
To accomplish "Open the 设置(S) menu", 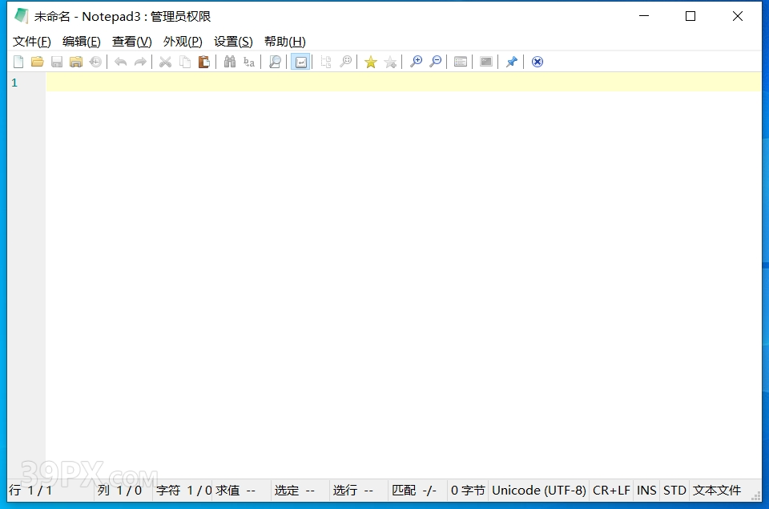I will [x=233, y=42].
